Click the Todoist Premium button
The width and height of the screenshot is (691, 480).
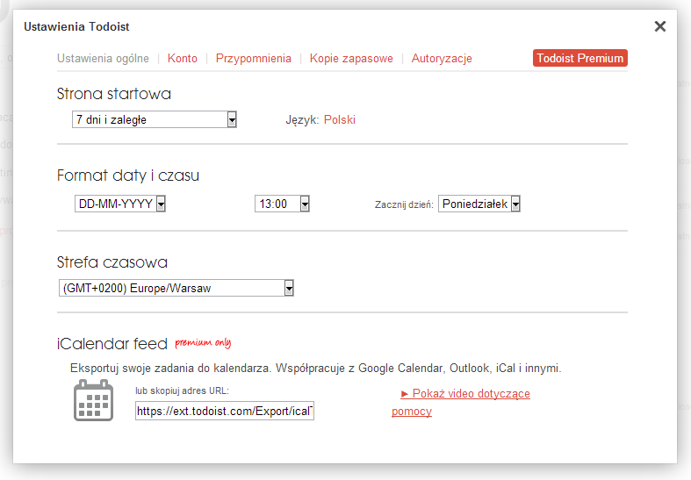click(x=580, y=58)
